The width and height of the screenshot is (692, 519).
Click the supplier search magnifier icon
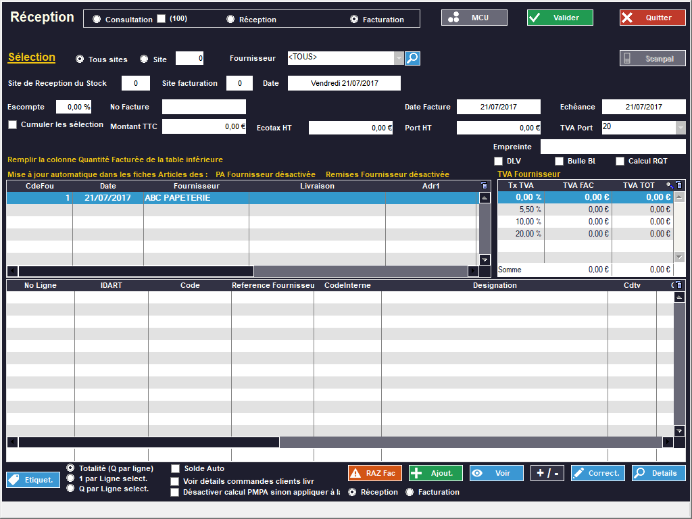tap(412, 59)
